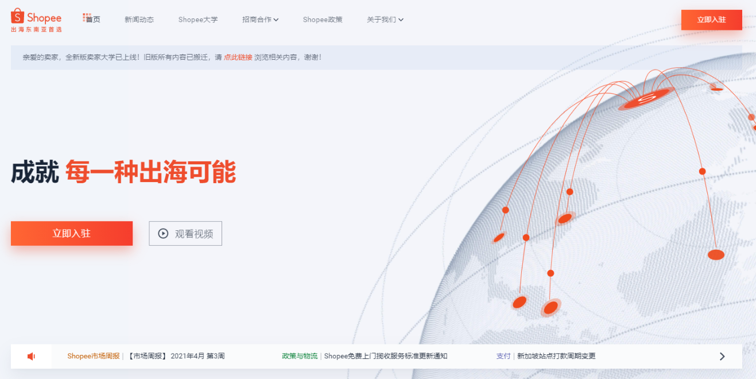The image size is (756, 379).
Task: Advance announcements with right chevron arrow
Action: pyautogui.click(x=722, y=357)
